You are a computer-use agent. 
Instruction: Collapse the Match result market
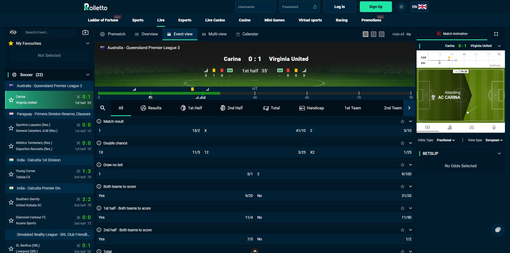coord(410,121)
